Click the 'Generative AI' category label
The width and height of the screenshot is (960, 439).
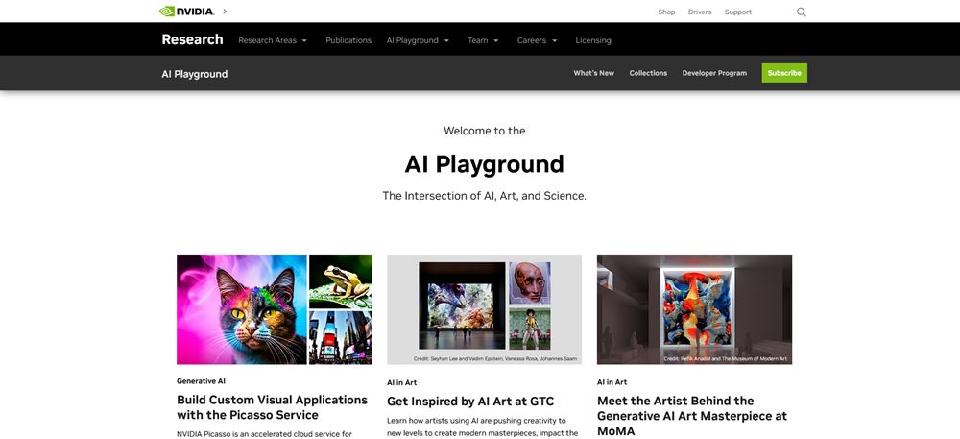click(201, 380)
